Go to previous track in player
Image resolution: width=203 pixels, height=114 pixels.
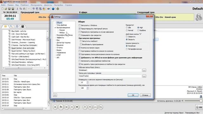pyautogui.click(x=55, y=107)
